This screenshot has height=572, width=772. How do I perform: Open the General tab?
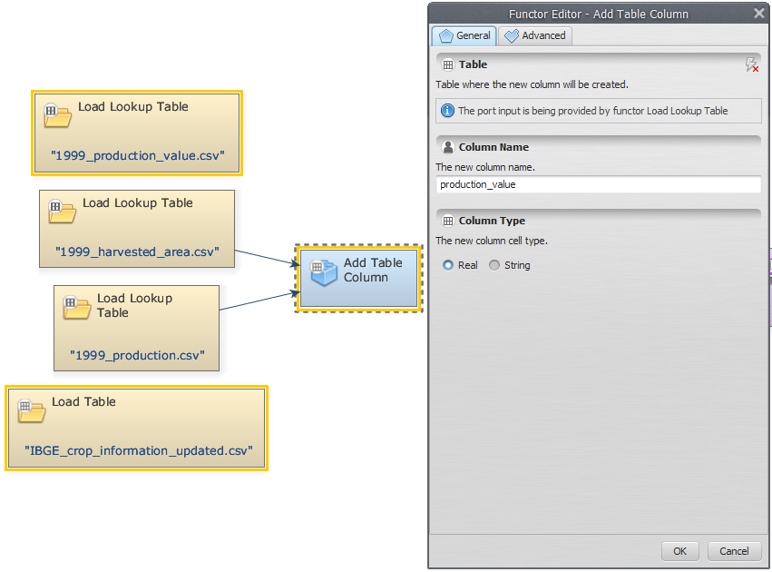(x=464, y=35)
